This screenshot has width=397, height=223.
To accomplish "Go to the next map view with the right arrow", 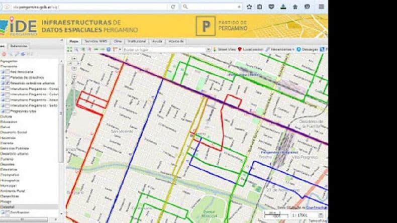I will 102,50.
